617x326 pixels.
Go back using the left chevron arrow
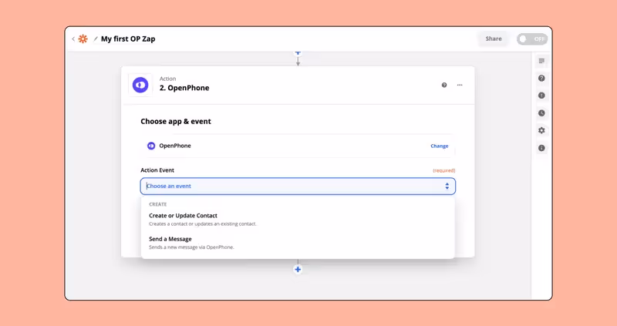[73, 39]
